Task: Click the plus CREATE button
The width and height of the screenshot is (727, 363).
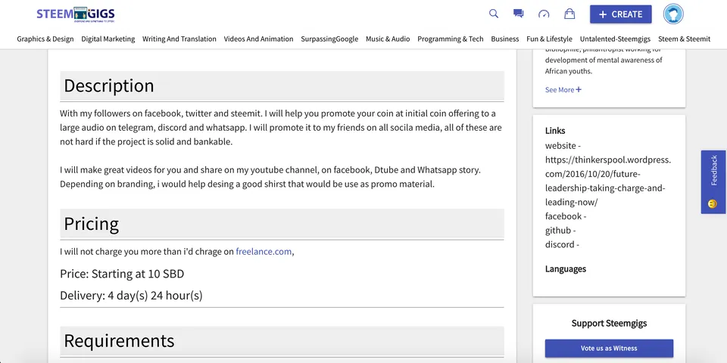Action: pyautogui.click(x=620, y=14)
